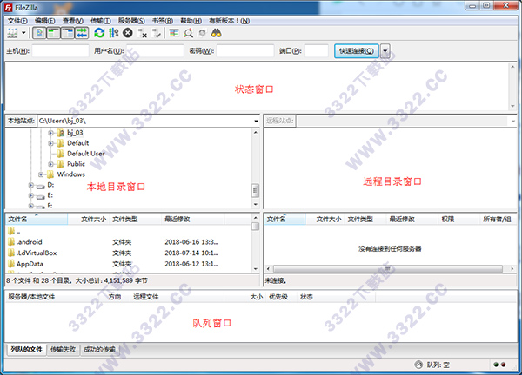Open the directory listing filters dialog
This screenshot has width=522, height=375.
174,33
